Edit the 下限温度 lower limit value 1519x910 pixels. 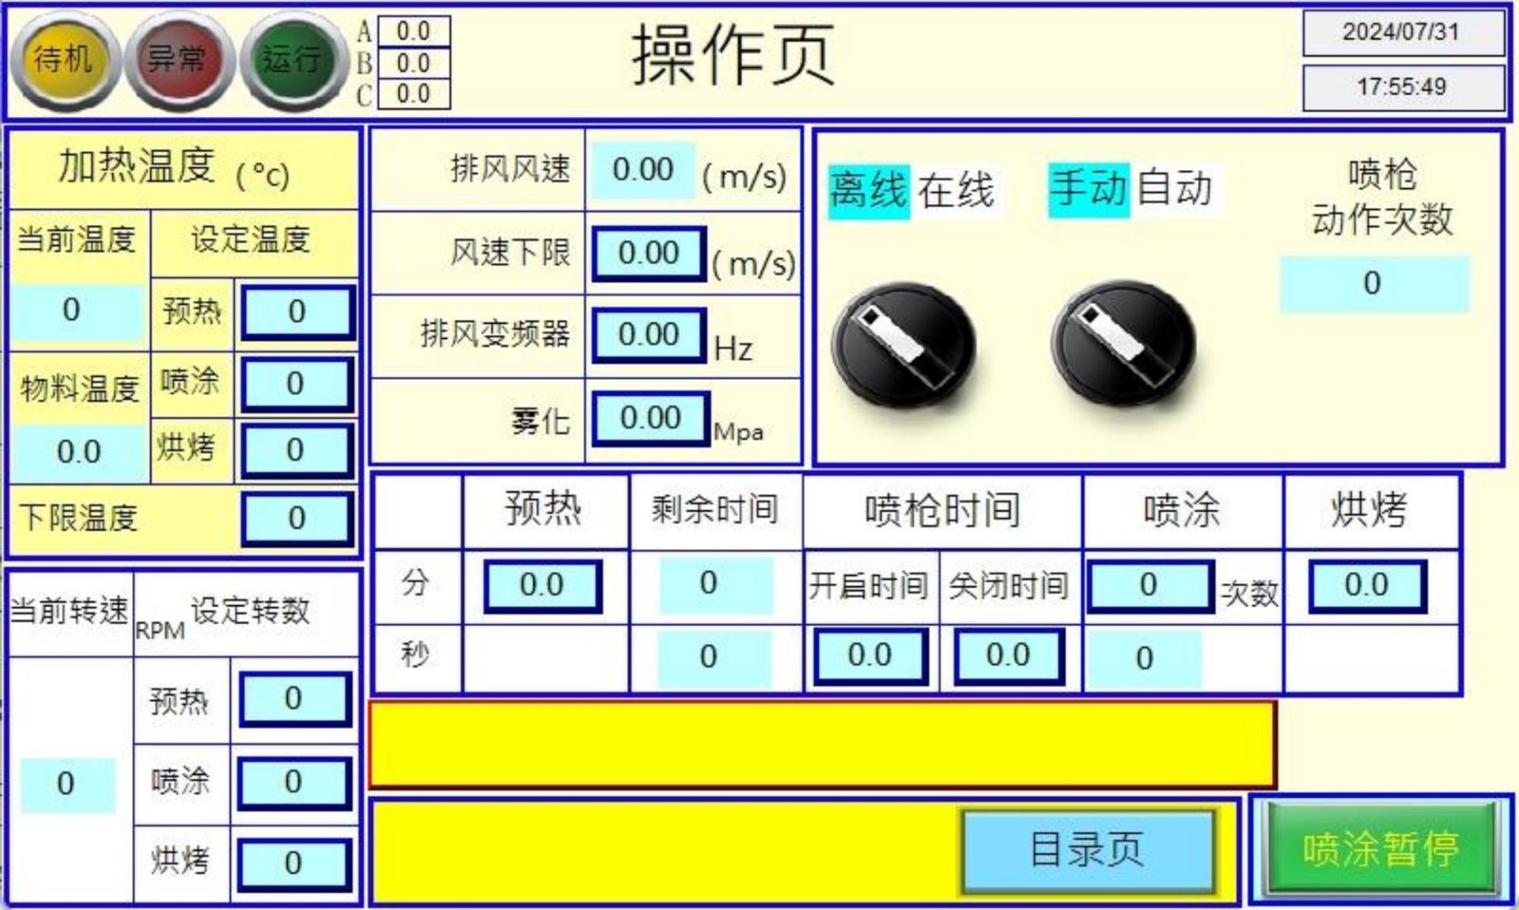pos(297,518)
